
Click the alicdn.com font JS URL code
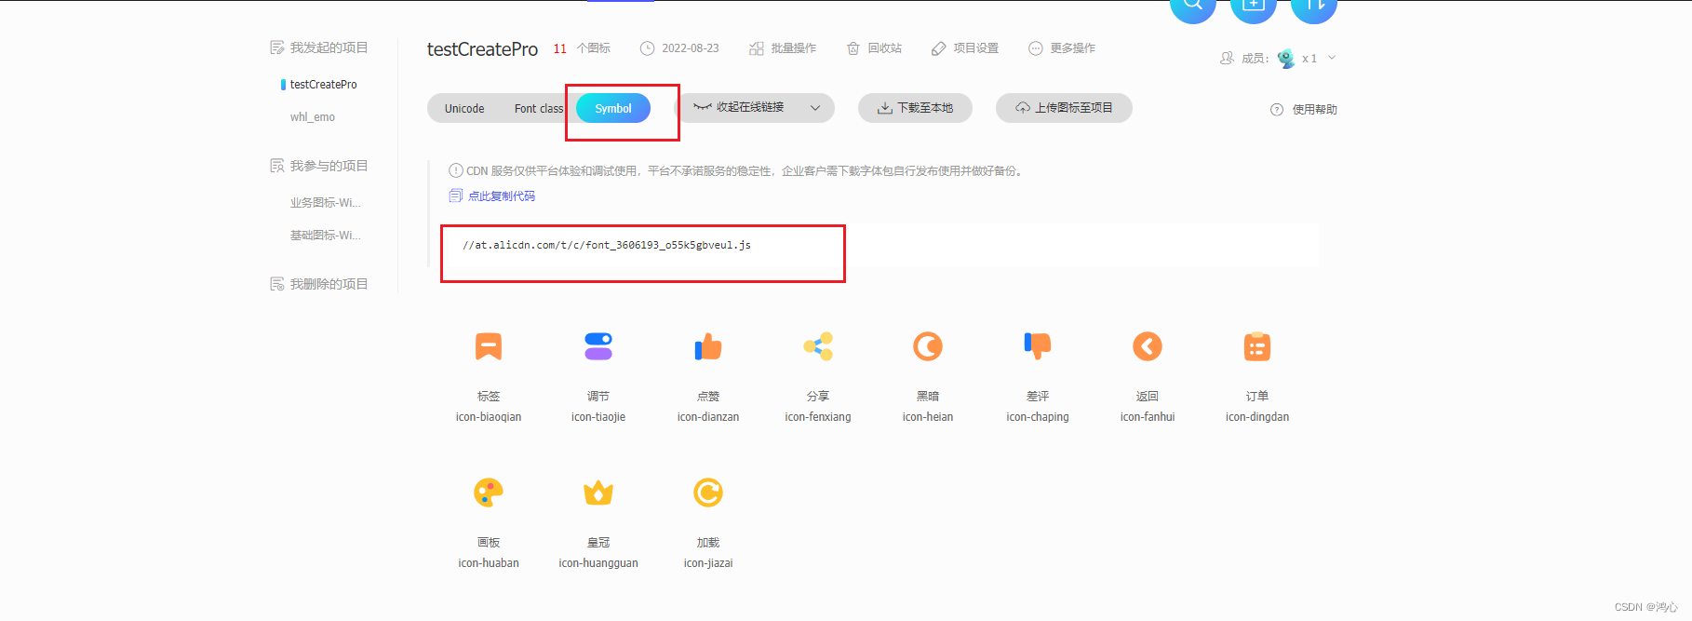(607, 245)
